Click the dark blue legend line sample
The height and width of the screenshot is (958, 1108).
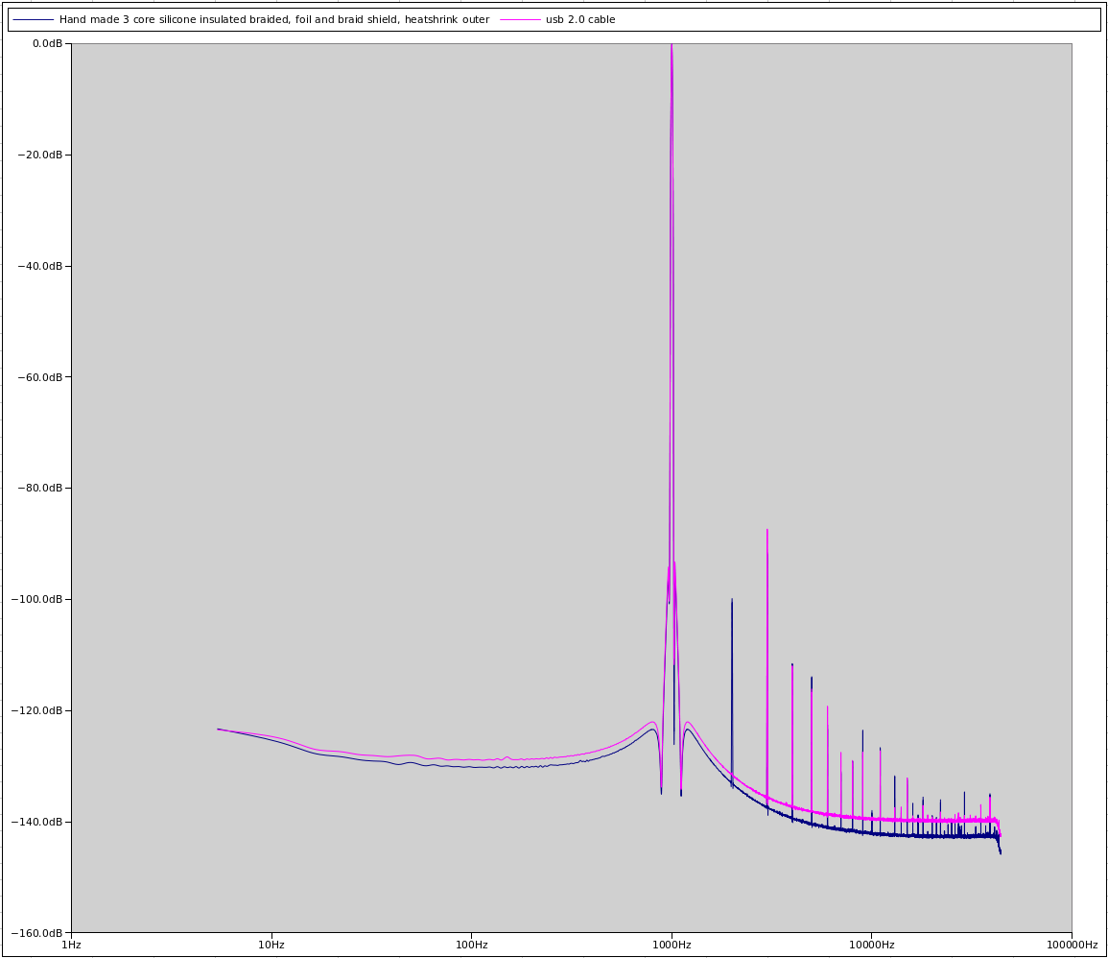(x=34, y=20)
